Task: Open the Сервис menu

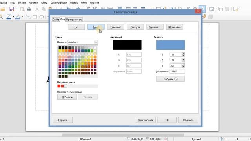Action: coord(74,3)
